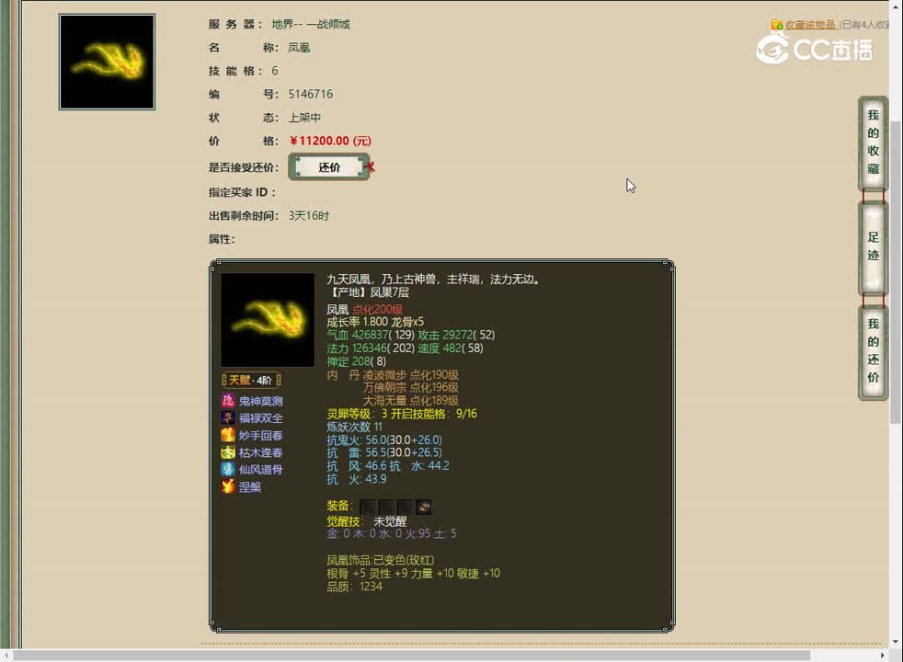The height and width of the screenshot is (662, 903).
Task: Select the third empty 装备 slot
Action: [405, 507]
